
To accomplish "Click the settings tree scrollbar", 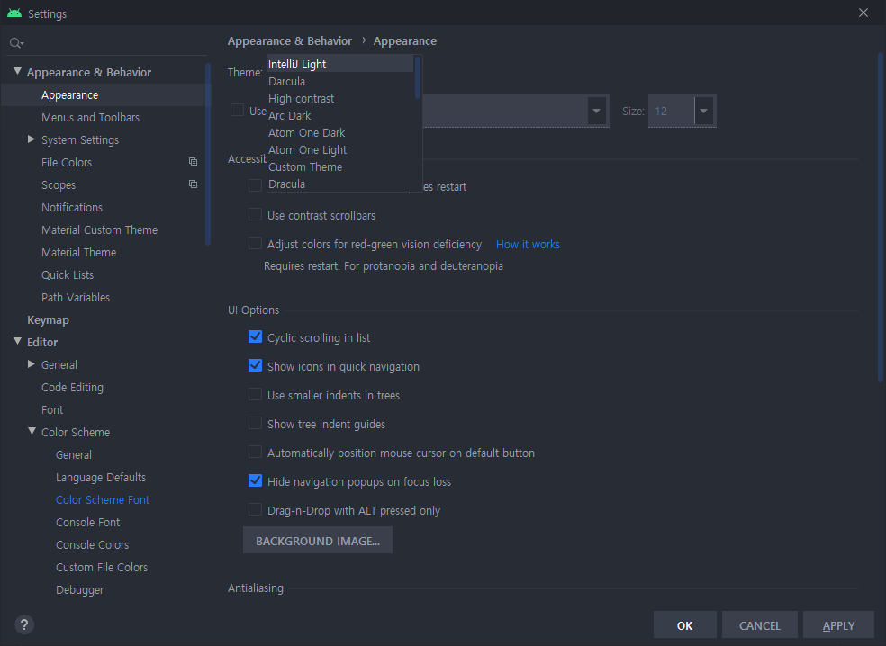I will 208,154.
